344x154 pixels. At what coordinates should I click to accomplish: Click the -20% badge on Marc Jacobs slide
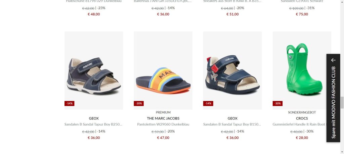click(139, 103)
